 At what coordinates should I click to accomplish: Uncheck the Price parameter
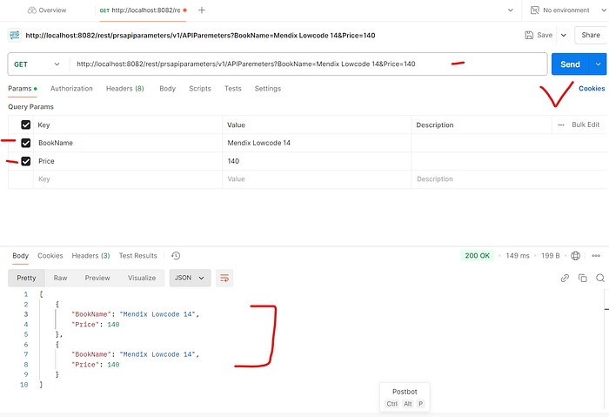click(x=25, y=161)
